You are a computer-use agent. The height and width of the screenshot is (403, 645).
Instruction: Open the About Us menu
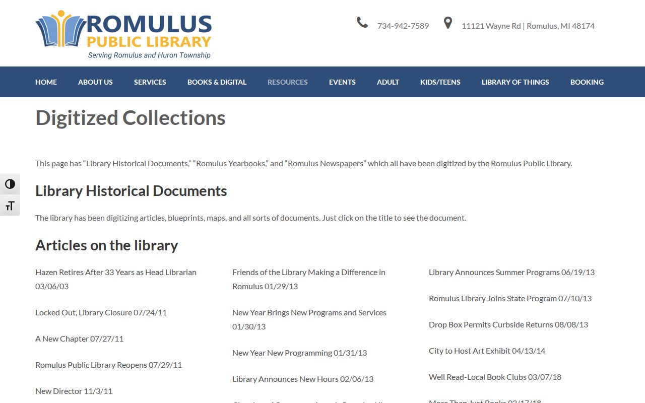(95, 82)
